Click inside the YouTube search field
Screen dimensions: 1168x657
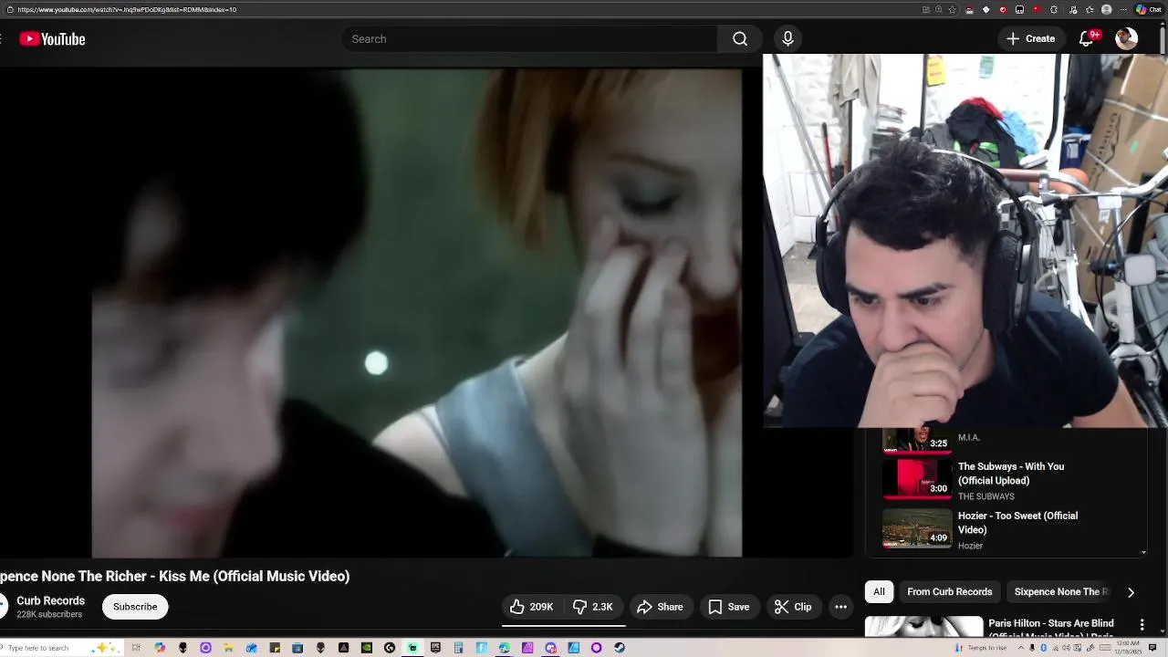pyautogui.click(x=529, y=38)
